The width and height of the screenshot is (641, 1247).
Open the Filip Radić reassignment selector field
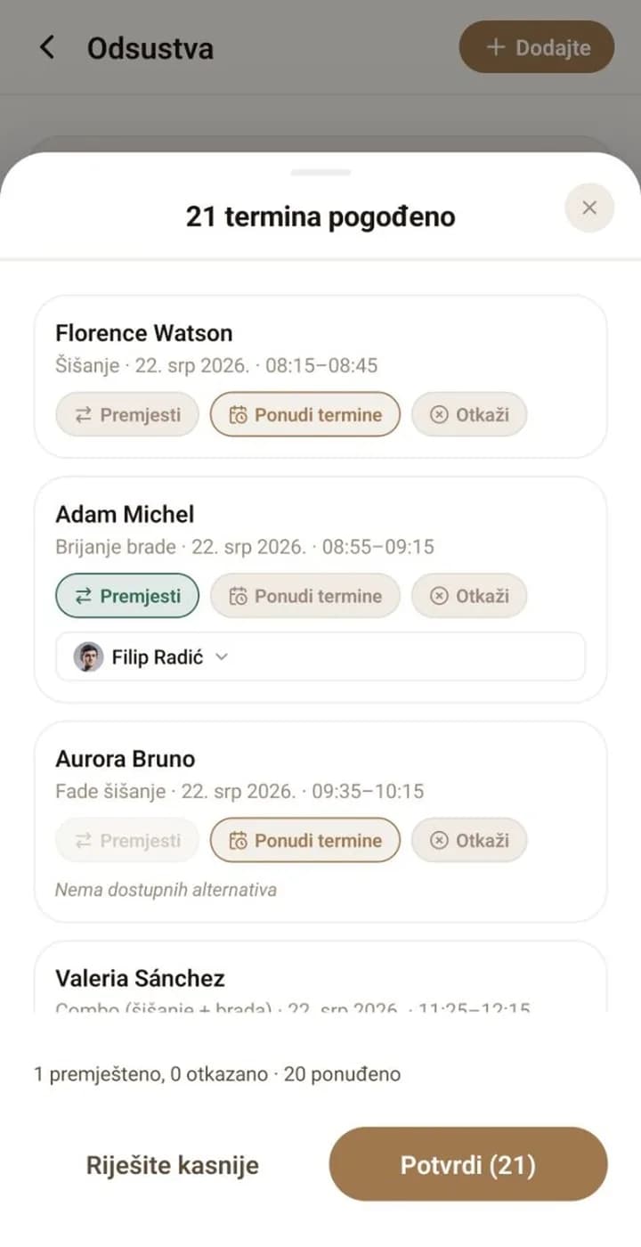tap(320, 656)
